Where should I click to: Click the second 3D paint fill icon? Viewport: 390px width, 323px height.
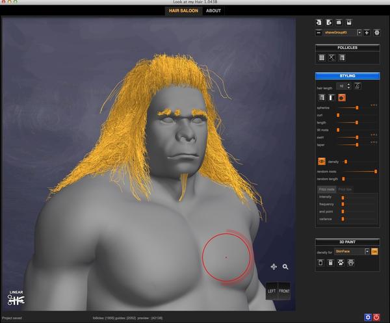(x=331, y=263)
